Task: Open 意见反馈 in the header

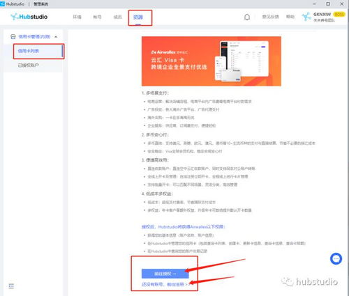Action: (x=270, y=17)
